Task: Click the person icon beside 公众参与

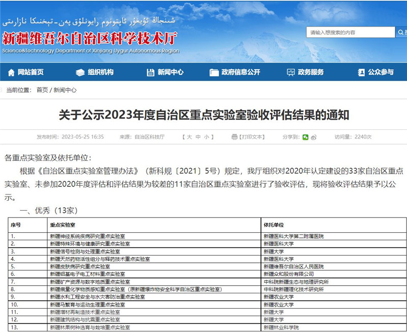Action: pos(361,72)
